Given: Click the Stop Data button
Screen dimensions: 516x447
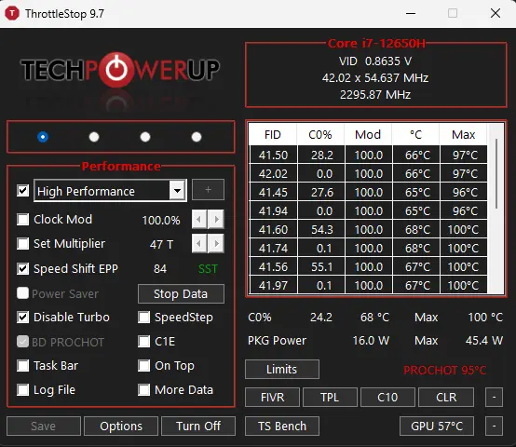Looking at the screenshot, I should [x=181, y=293].
